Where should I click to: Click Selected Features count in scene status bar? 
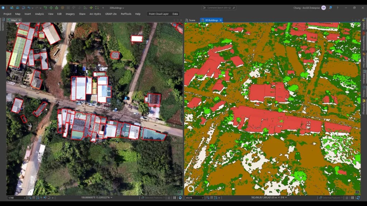click(x=330, y=198)
